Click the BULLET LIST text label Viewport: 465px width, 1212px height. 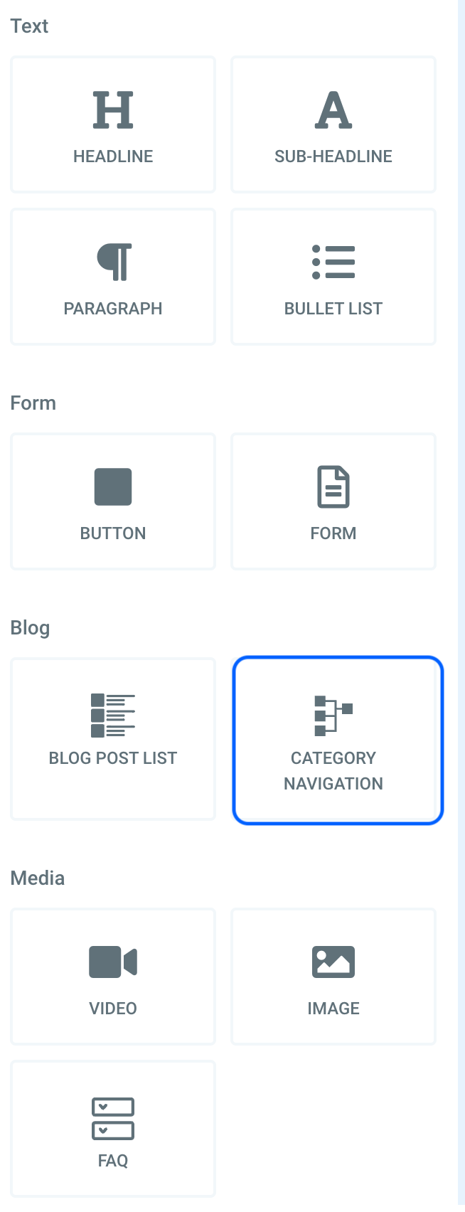pyautogui.click(x=333, y=309)
